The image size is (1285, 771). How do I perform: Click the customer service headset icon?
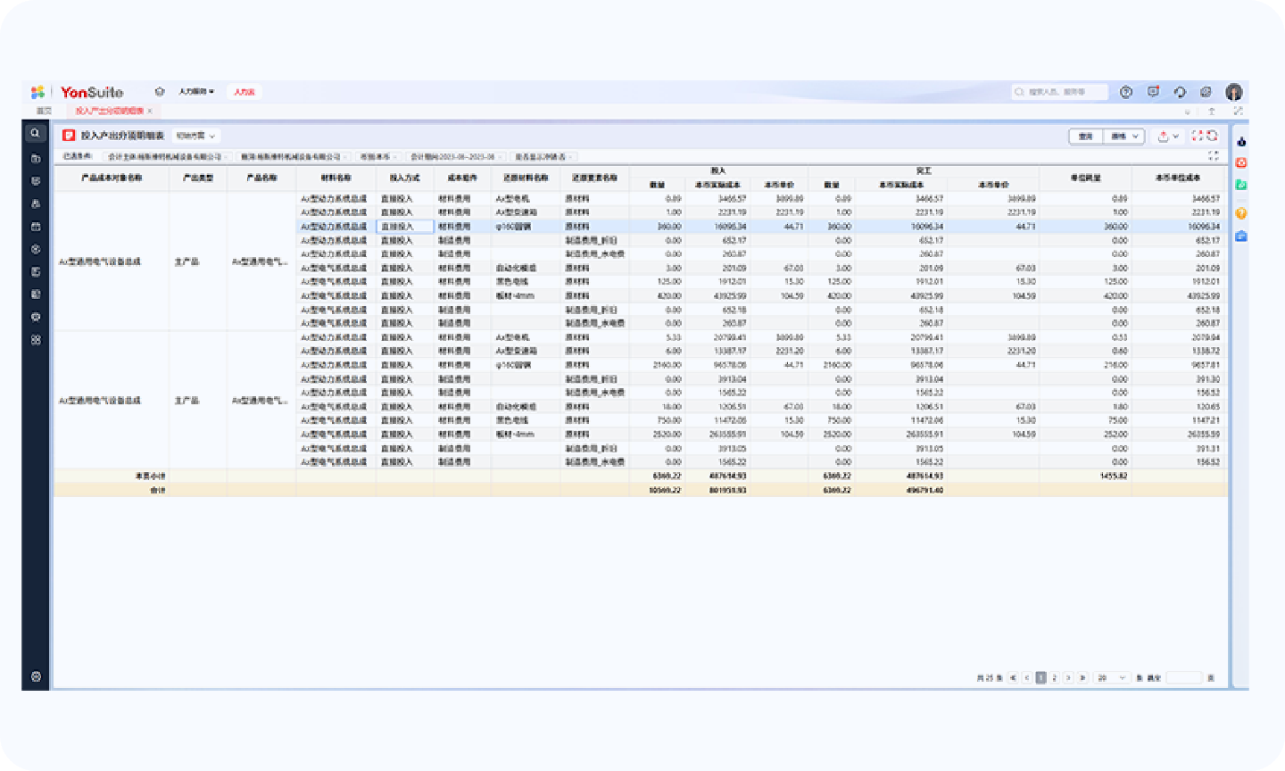[x=1180, y=92]
